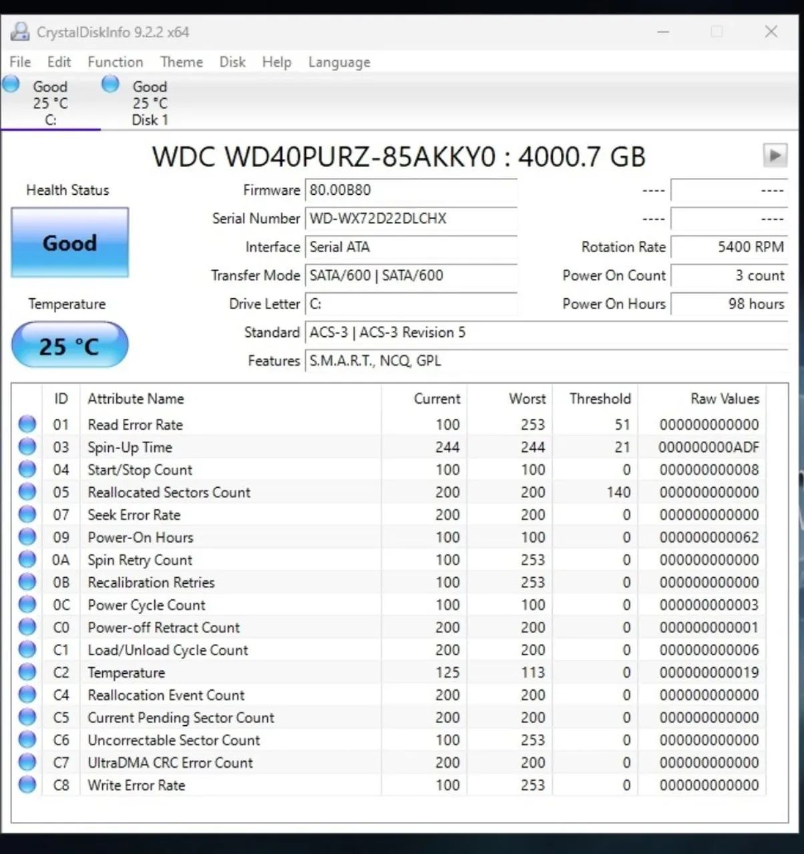
Task: Click the ID column header
Action: [61, 399]
